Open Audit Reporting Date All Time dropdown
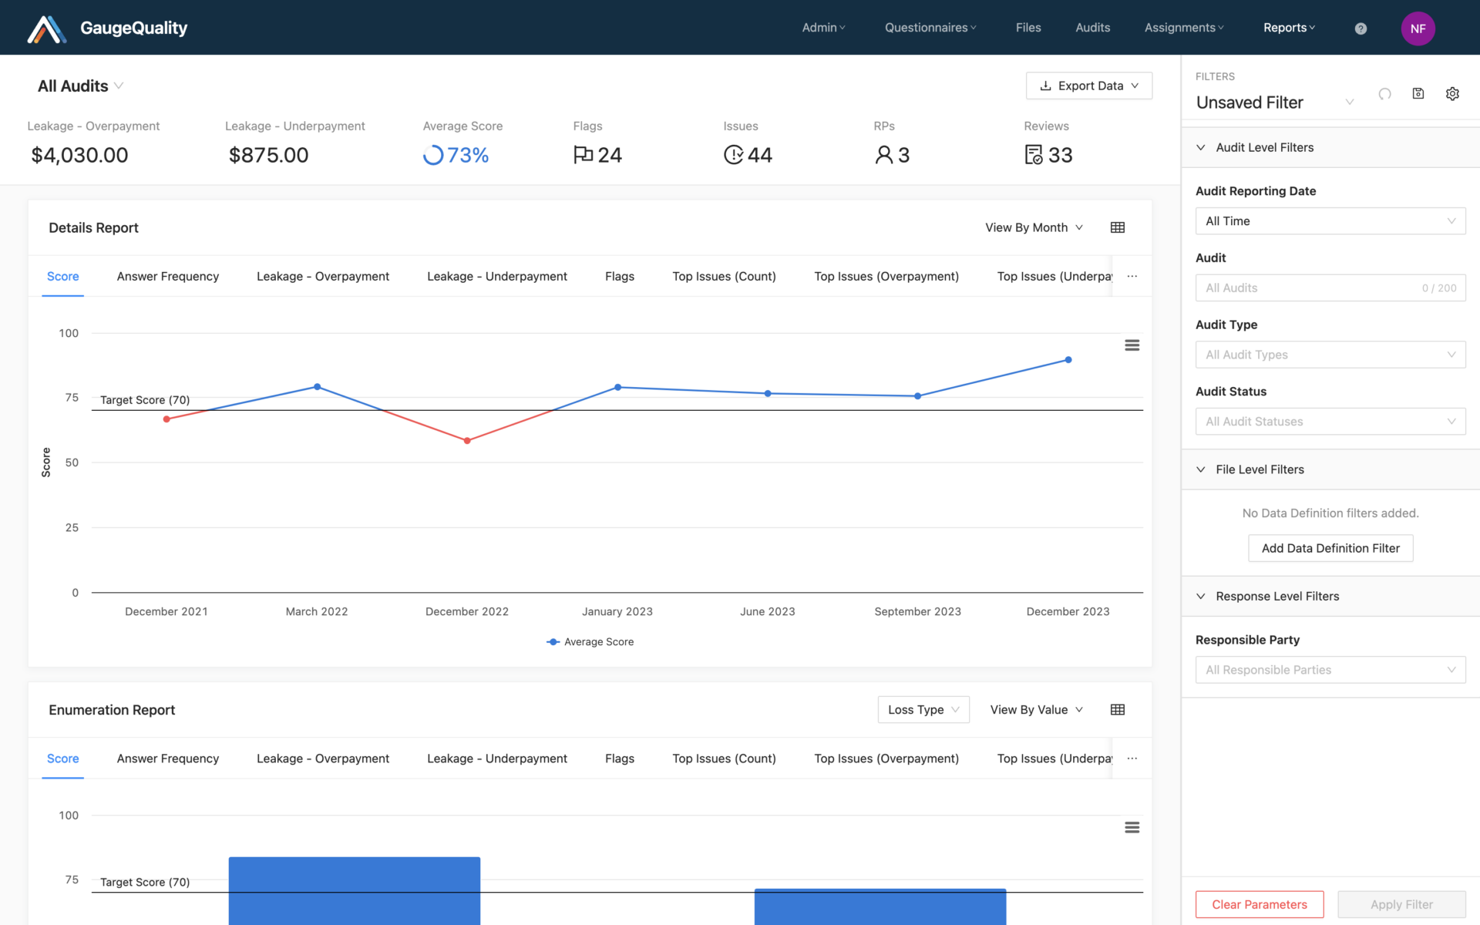Image resolution: width=1480 pixels, height=925 pixels. 1330,221
